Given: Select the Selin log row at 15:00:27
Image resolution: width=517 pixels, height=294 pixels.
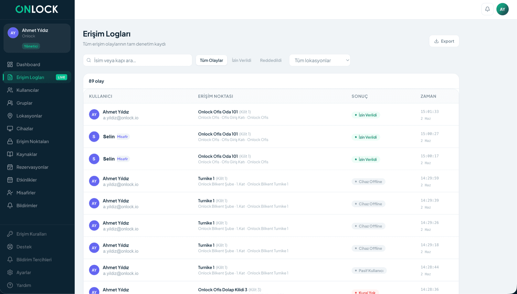Looking at the screenshot, I should [271, 137].
